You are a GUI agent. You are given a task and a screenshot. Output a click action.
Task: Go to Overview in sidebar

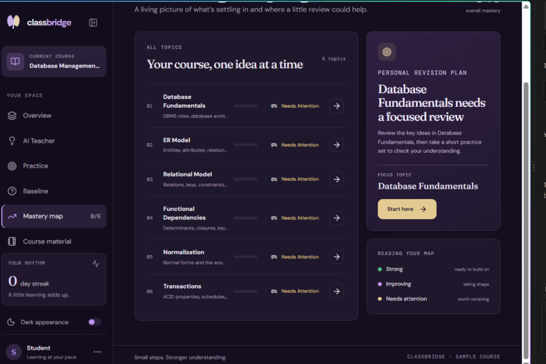click(54, 116)
